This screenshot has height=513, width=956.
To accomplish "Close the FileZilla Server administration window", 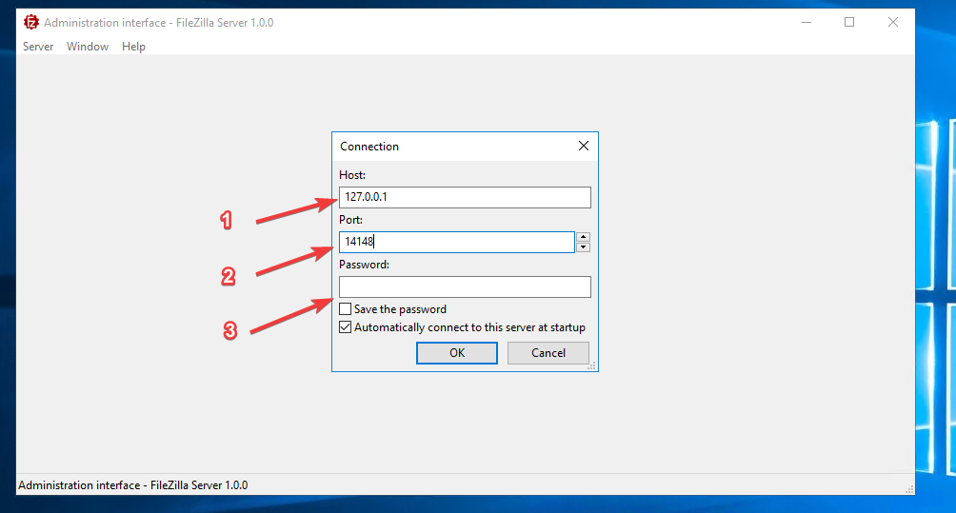I will [x=892, y=23].
